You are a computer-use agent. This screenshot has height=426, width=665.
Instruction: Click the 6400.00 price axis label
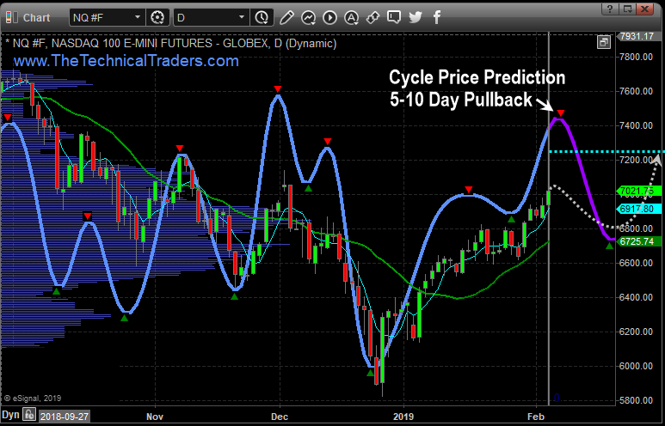tap(636, 297)
